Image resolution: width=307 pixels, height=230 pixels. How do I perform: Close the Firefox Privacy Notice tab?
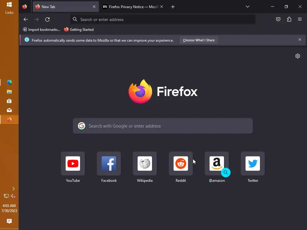coord(162,7)
